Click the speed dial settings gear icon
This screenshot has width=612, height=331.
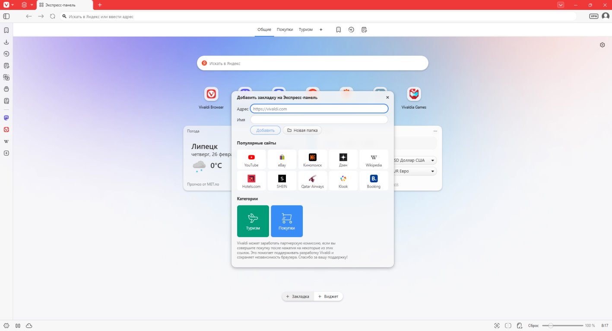click(x=602, y=45)
